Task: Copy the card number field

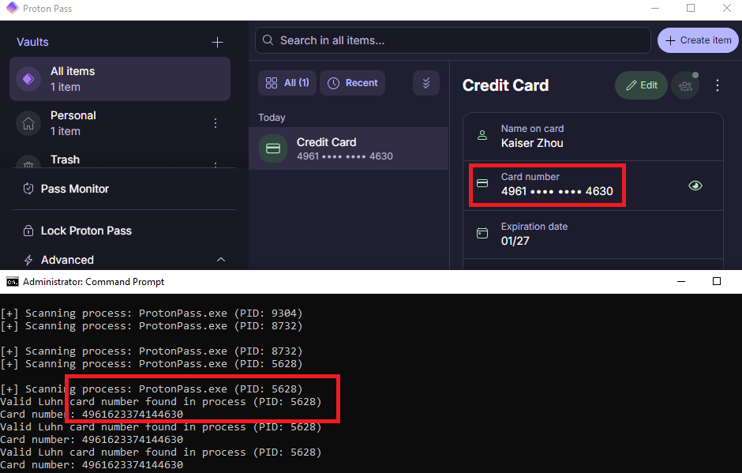Action: tap(593, 186)
